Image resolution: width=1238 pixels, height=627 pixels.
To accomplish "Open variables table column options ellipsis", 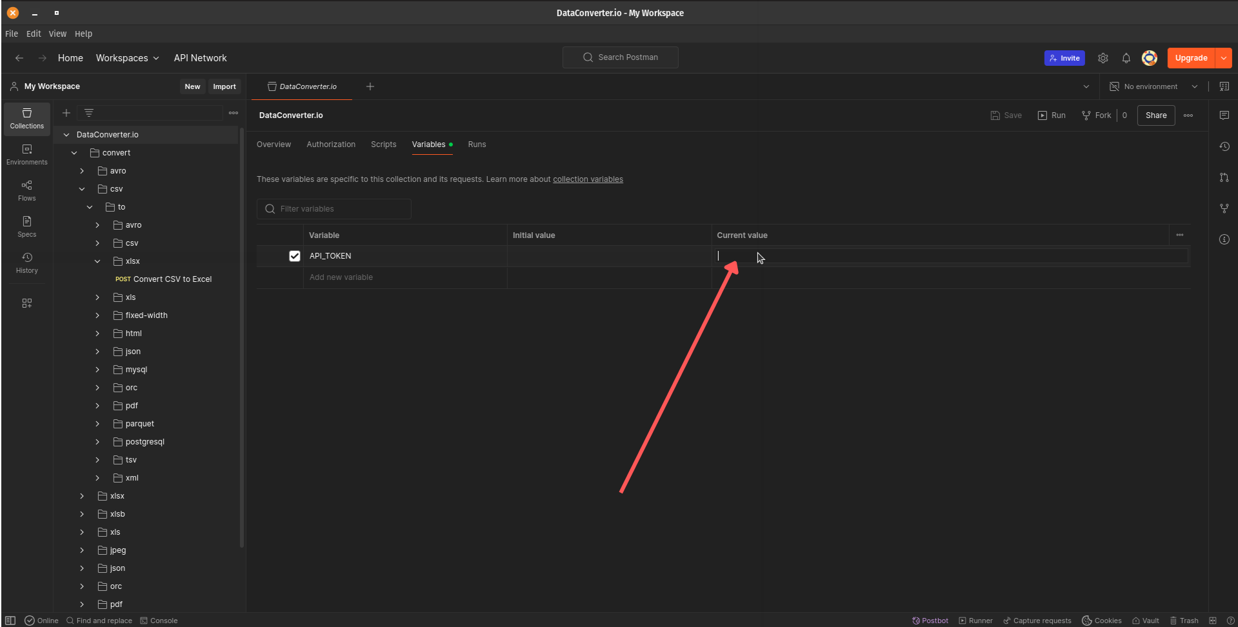I will pos(1179,235).
